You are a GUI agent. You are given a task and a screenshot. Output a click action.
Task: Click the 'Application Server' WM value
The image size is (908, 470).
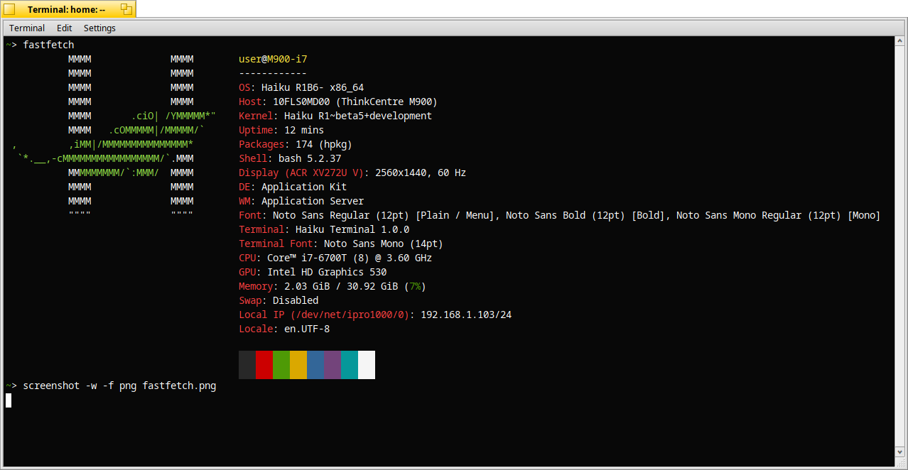coord(313,201)
